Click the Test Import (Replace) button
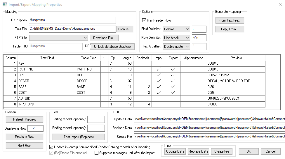Viewport: 285px width, 159px height. (78, 137)
